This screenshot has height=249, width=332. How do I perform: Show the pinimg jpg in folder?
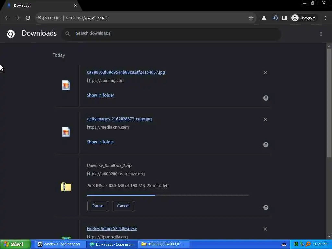101,95
